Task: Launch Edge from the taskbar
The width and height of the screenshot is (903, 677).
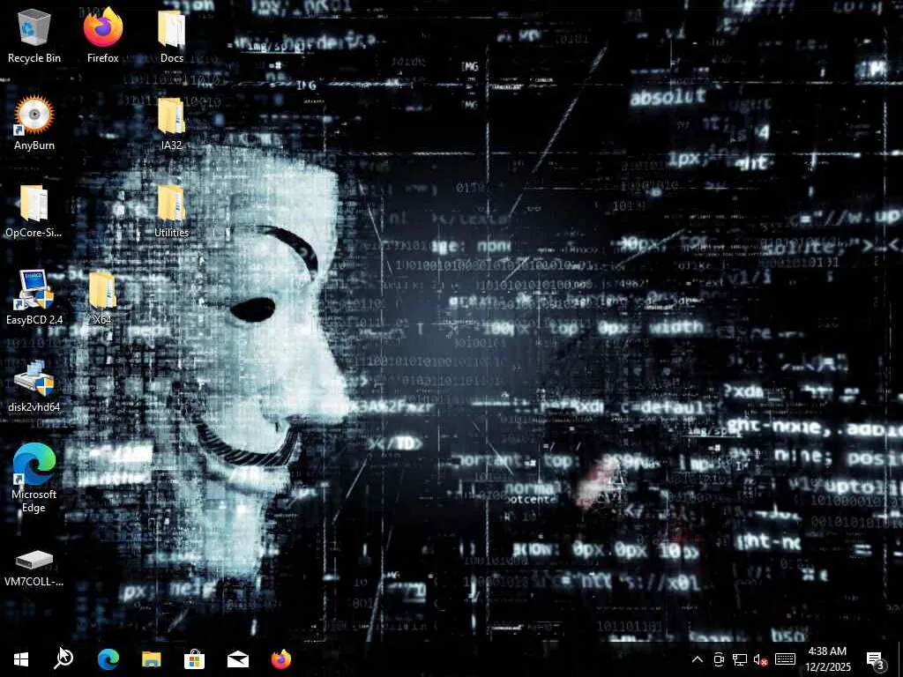Action: pos(108,659)
